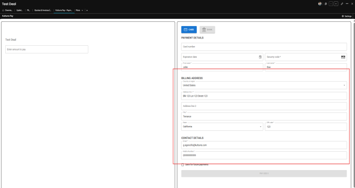Click the card icon in Security code
This screenshot has width=355, height=188.
pos(343,57)
